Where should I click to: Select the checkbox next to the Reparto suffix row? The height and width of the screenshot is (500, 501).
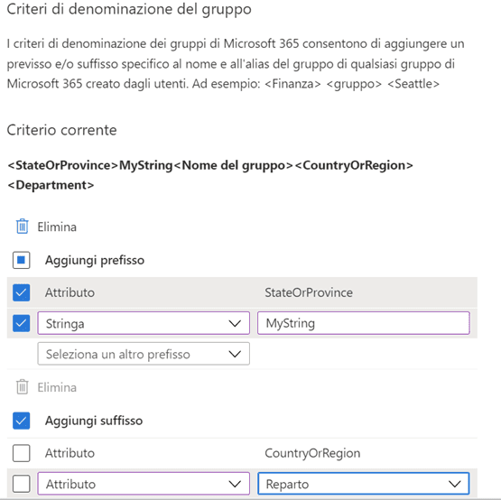click(x=22, y=484)
